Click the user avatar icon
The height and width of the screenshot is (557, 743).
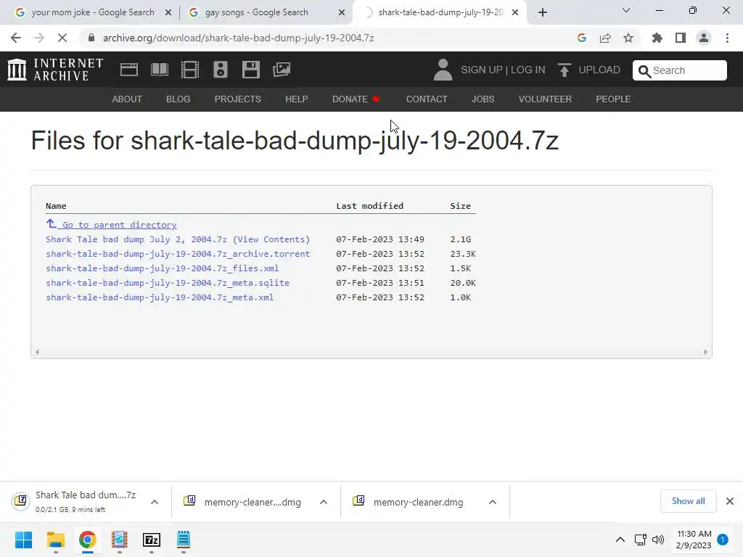pos(443,70)
